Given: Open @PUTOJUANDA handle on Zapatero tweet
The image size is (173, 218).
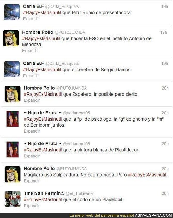Looking at the screenshot, I should (x=72, y=88).
